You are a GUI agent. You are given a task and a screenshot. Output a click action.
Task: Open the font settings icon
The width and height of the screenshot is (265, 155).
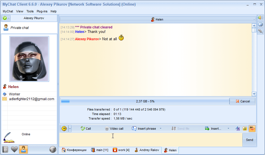pos(238,129)
